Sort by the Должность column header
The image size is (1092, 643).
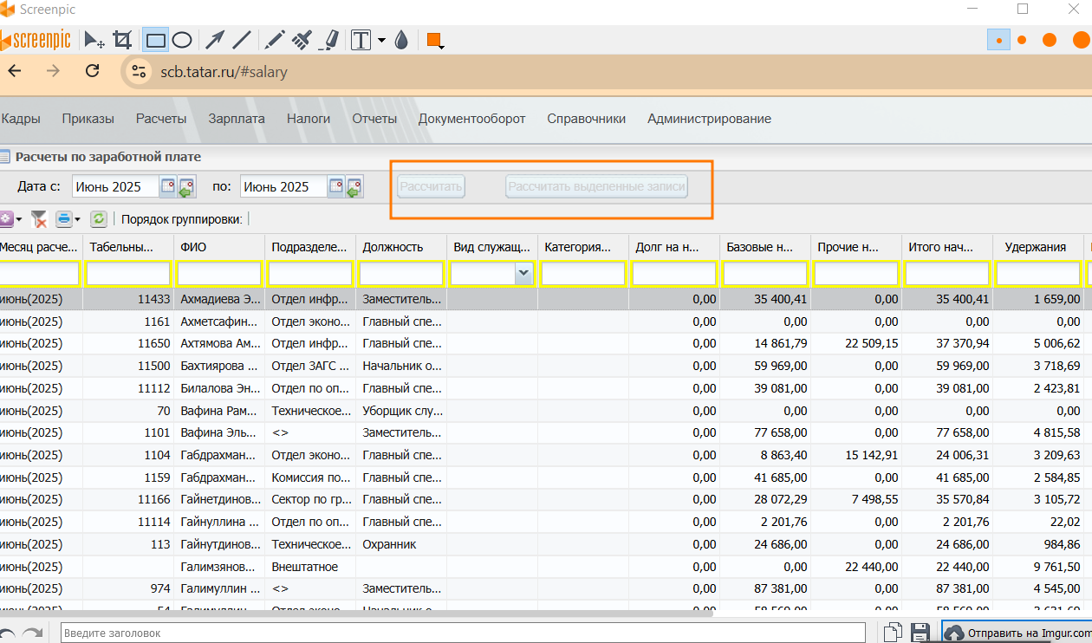pyautogui.click(x=401, y=247)
